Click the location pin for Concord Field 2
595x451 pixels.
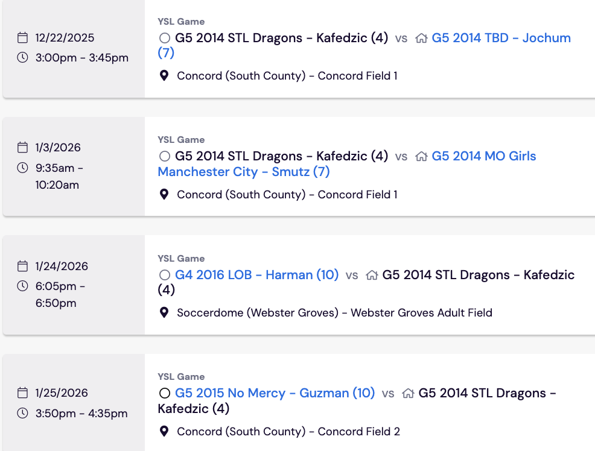164,431
